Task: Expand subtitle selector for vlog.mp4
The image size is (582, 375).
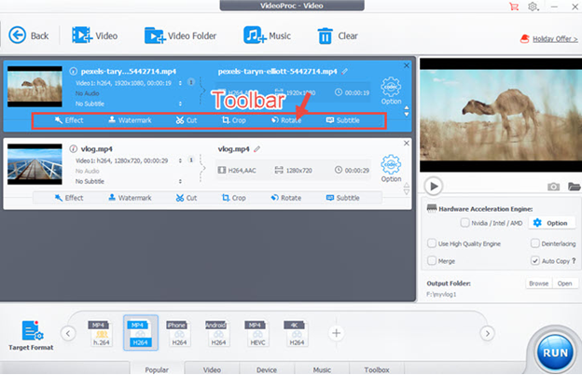Action: 180,181
